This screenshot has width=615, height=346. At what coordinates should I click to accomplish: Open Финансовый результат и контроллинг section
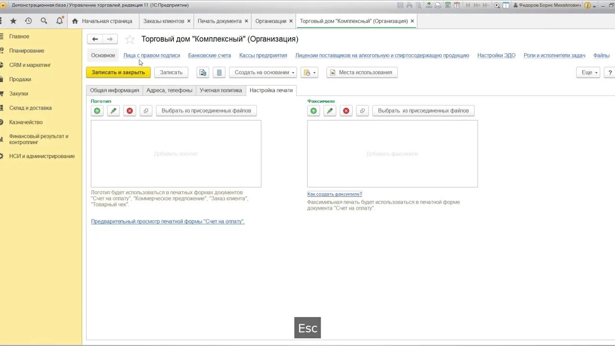tap(38, 139)
